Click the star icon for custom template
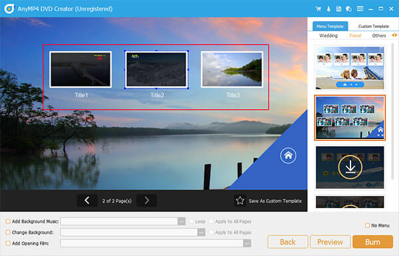Screen dimensions: 399x256 (239, 201)
